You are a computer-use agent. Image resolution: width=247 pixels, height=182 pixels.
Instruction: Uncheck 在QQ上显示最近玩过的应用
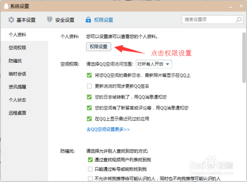click(89, 119)
